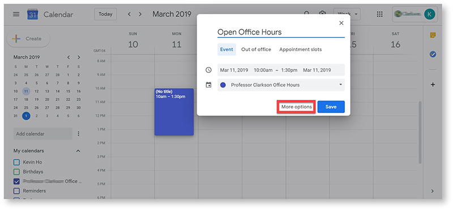This screenshot has width=453, height=210.
Task: Open Add calendar options menu
Action: (78, 134)
